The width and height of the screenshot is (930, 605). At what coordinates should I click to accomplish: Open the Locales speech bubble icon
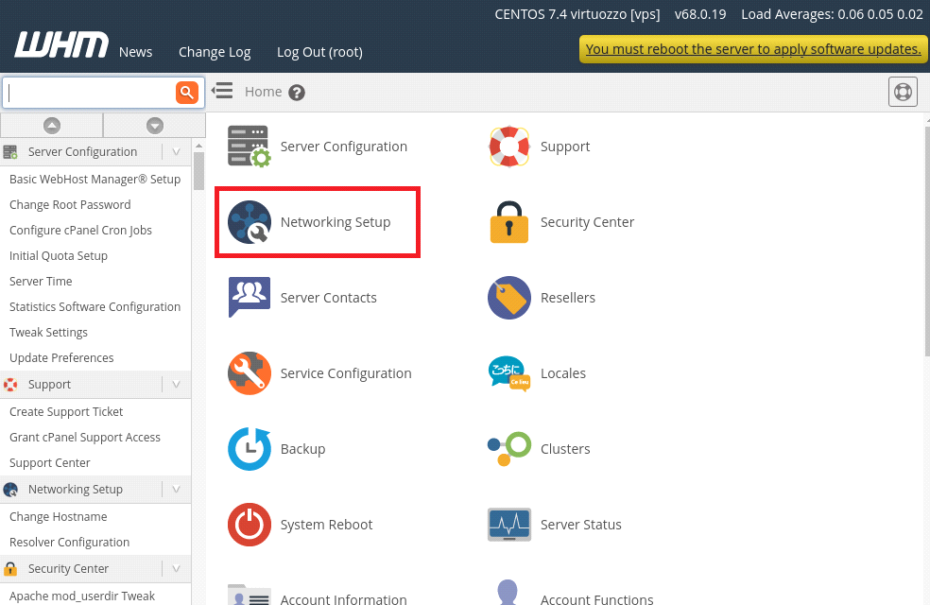[508, 373]
